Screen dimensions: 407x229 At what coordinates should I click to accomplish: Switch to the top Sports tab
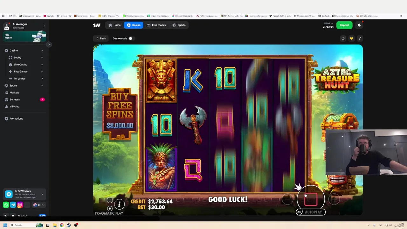coord(179,25)
